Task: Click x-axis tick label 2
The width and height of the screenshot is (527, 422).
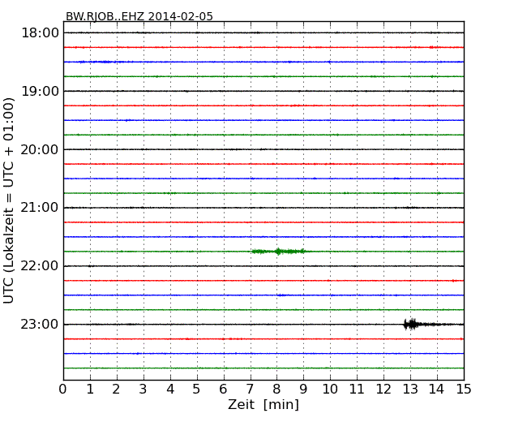Action: [116, 390]
